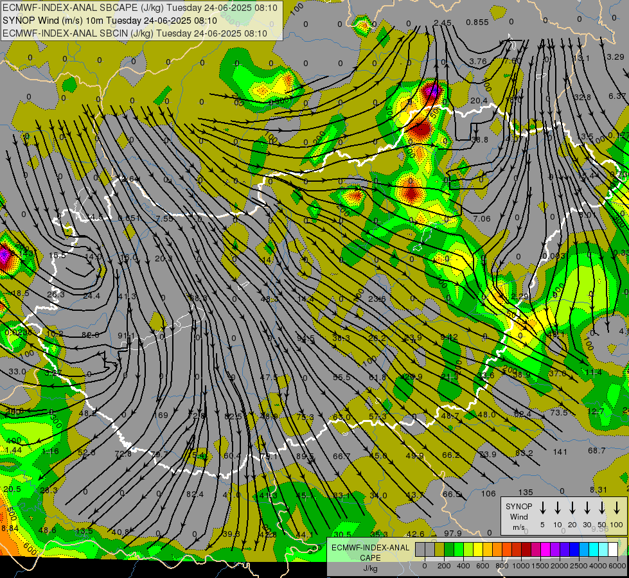This screenshot has height=578, width=629.
Task: Click the 20 m/s wind arrow in legend
Action: (x=572, y=508)
